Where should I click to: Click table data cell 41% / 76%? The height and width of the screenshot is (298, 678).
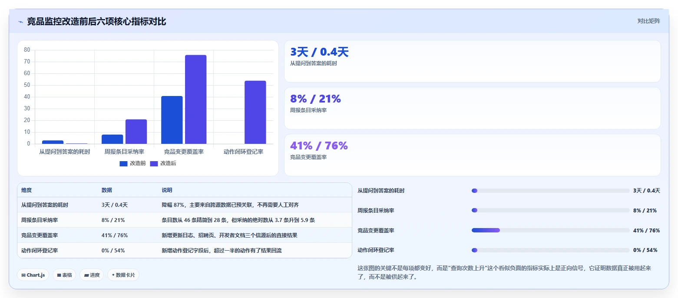(114, 235)
